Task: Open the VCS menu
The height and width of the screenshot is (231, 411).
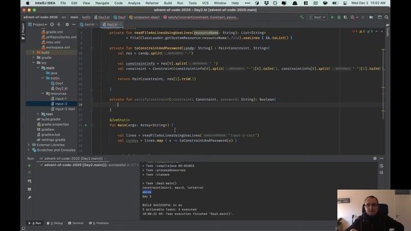Action: (205, 3)
